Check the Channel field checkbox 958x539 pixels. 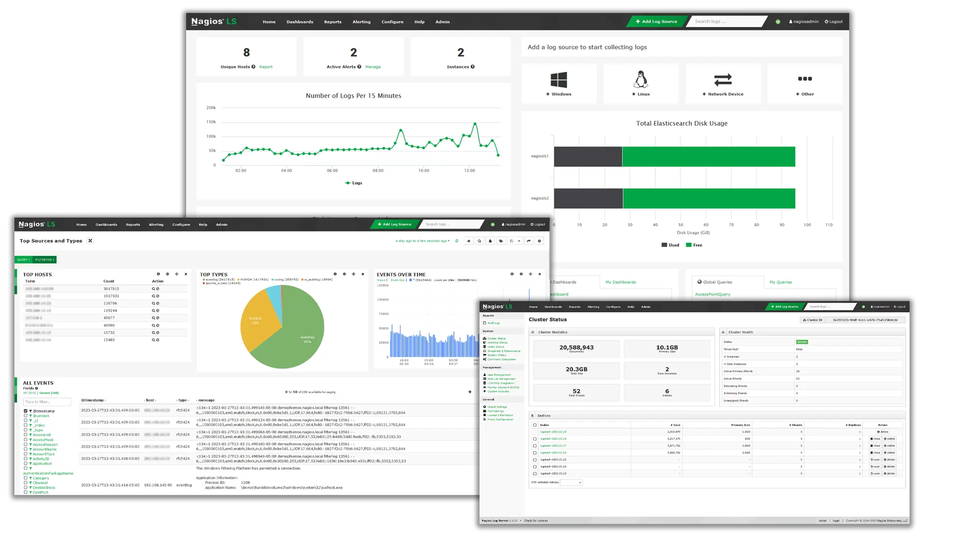[x=25, y=483]
